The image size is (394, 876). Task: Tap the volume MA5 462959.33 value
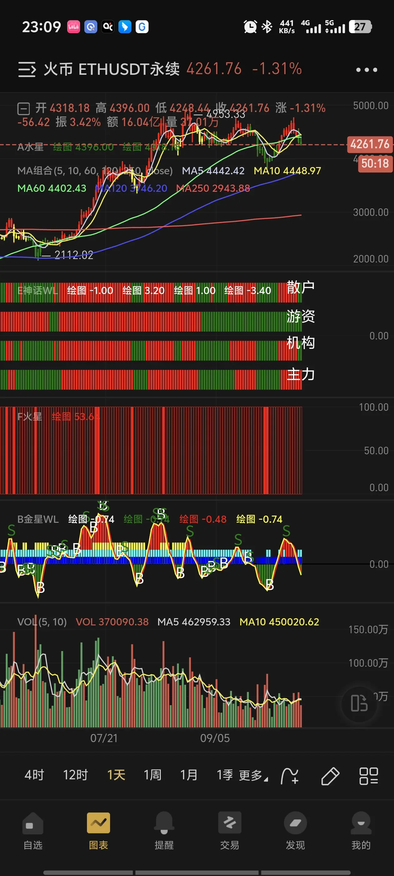click(194, 622)
